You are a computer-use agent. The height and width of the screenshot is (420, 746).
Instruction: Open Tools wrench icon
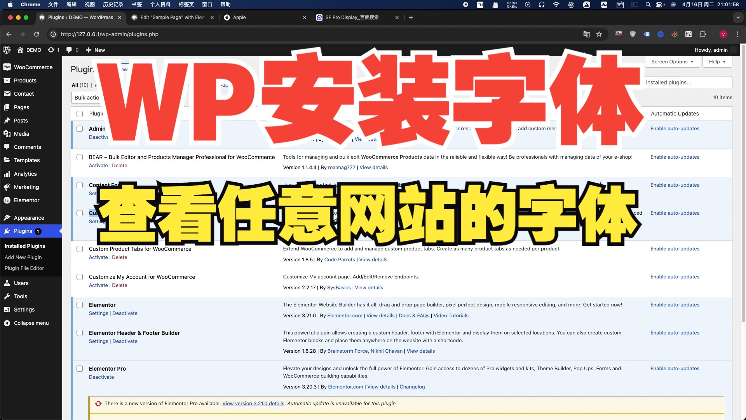7,296
